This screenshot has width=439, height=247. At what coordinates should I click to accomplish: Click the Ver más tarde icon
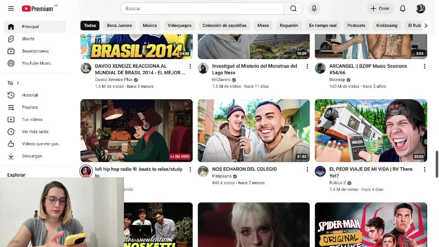11,132
